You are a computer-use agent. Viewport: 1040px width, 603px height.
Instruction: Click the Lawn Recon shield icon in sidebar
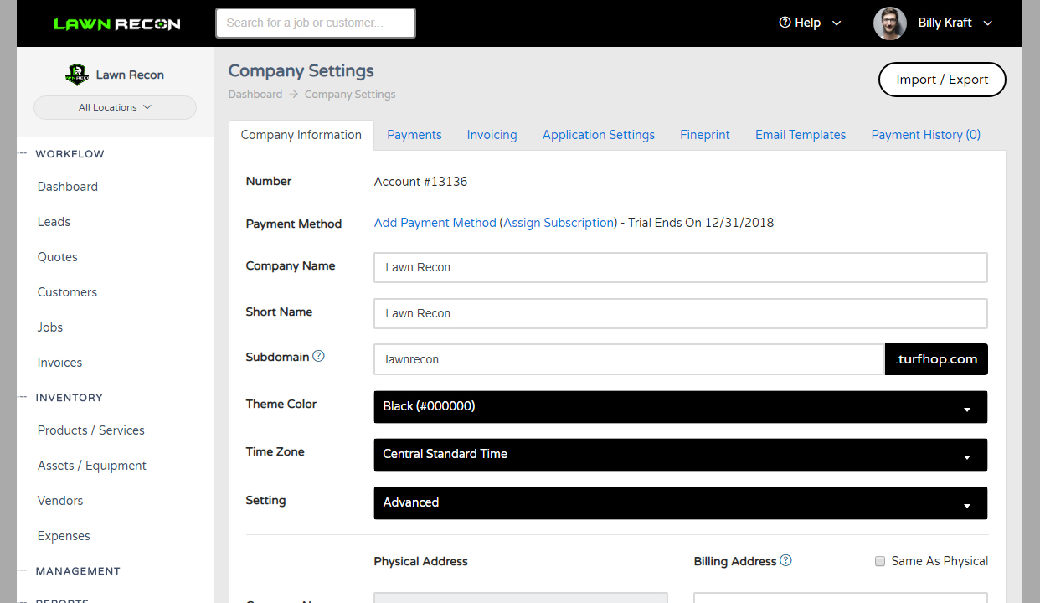(x=76, y=75)
